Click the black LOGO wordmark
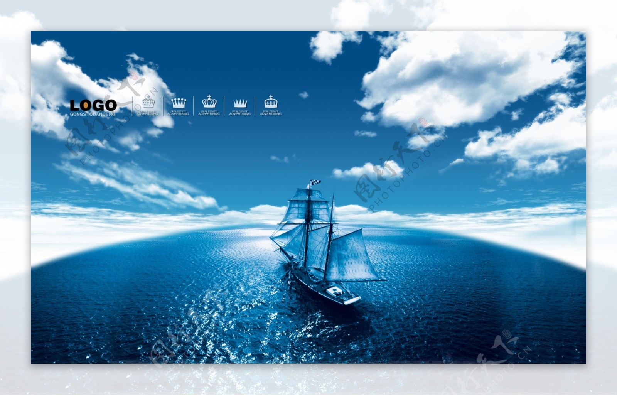617x395 pixels. (x=93, y=105)
